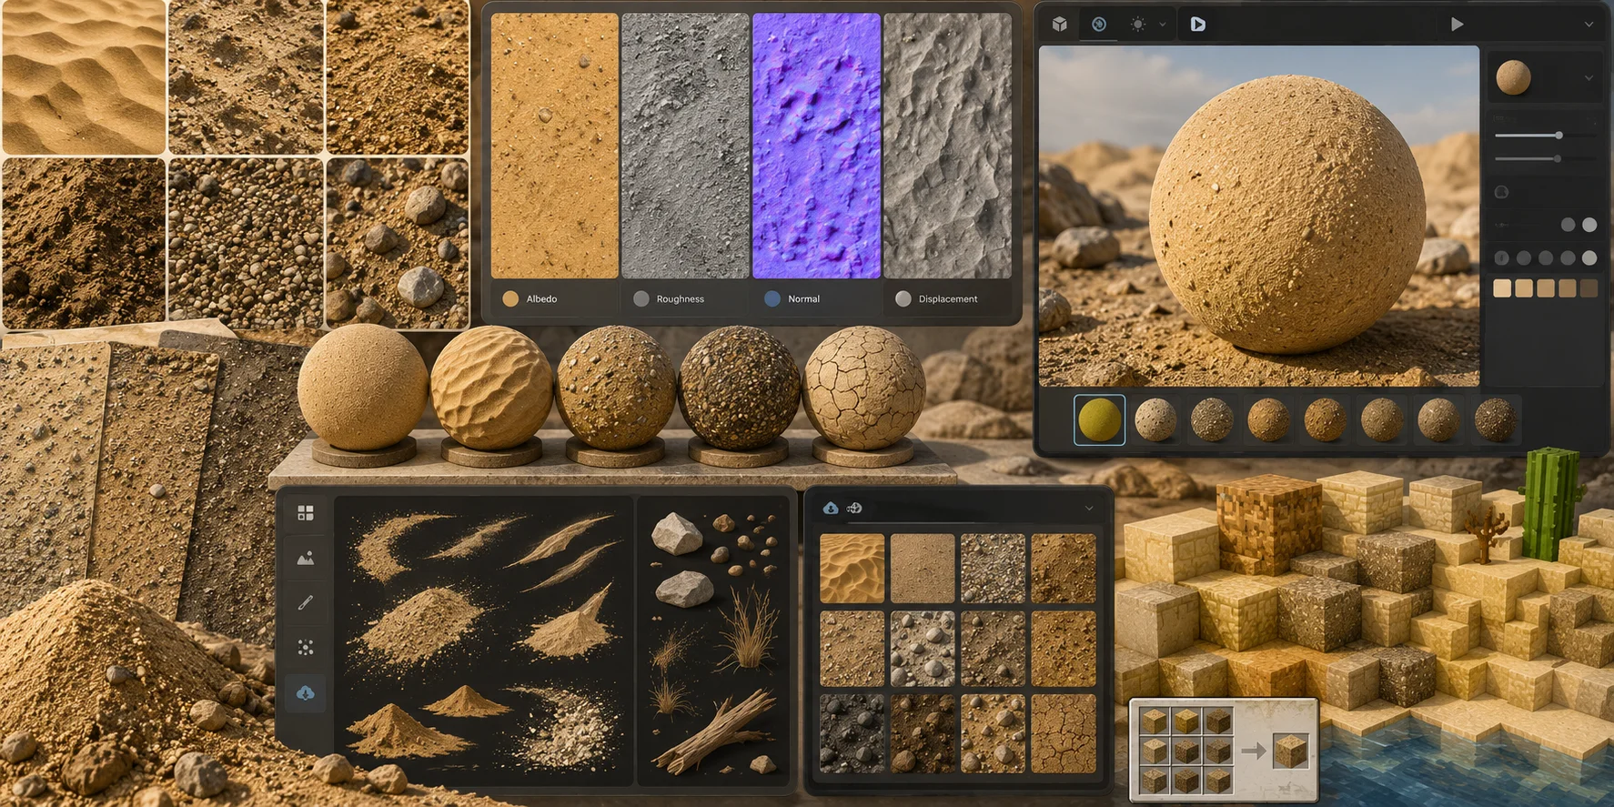The image size is (1614, 807).
Task: Select the lightest gray dot in the two-dot row
Action: click(1589, 225)
